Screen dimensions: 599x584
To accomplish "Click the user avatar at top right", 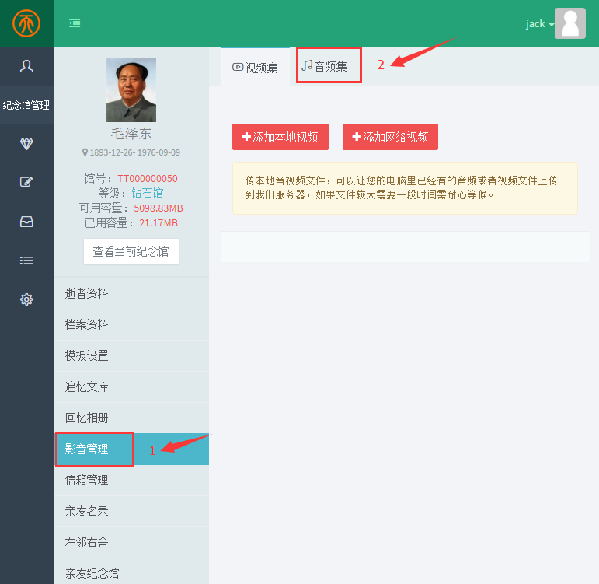I will coord(569,23).
